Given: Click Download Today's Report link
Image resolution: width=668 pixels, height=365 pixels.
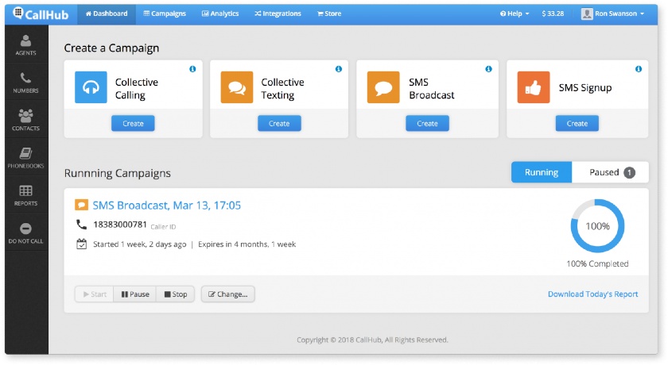Looking at the screenshot, I should pos(592,294).
